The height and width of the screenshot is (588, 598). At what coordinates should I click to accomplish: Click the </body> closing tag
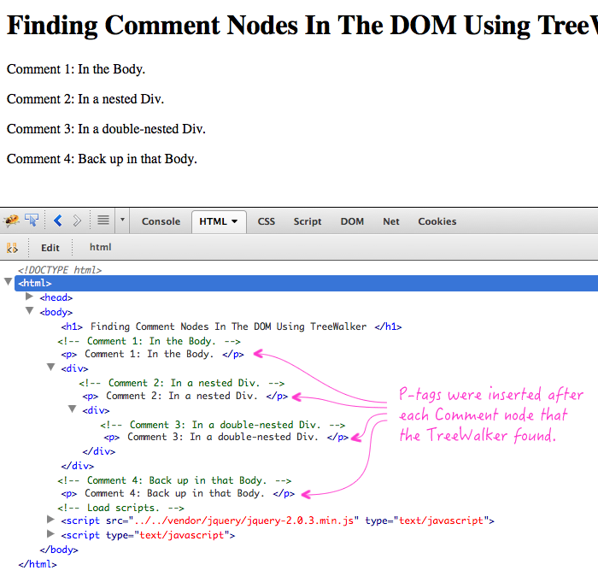[59, 550]
